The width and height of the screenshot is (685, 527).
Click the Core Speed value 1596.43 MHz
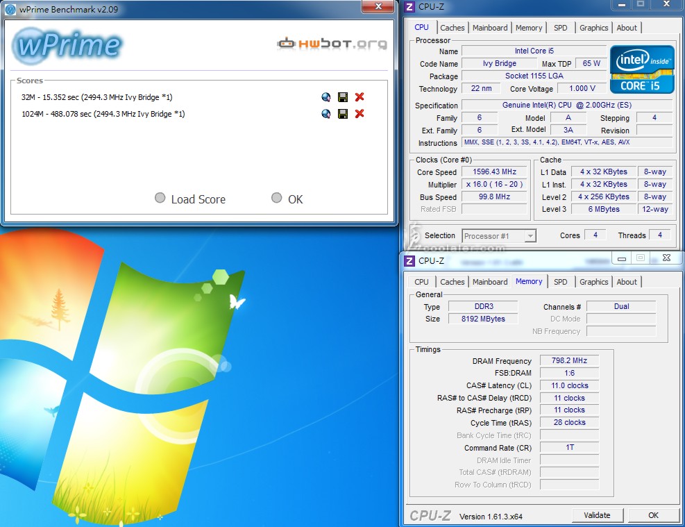tap(494, 172)
